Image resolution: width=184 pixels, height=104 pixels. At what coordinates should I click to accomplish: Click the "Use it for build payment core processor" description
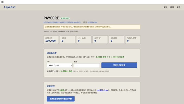click(61, 32)
